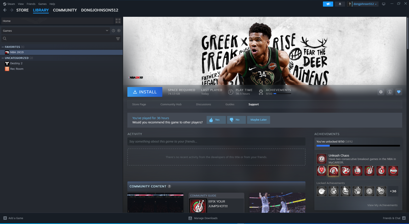
Task: Open the Games menu
Action: pos(42,4)
